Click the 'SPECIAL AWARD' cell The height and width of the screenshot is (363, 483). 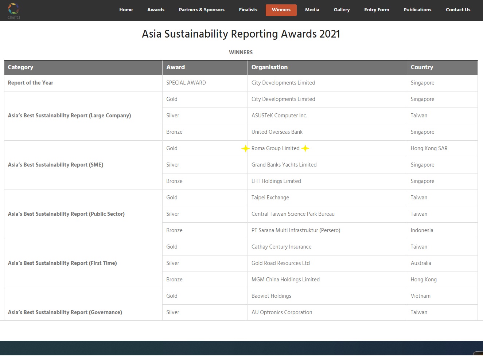(205, 83)
